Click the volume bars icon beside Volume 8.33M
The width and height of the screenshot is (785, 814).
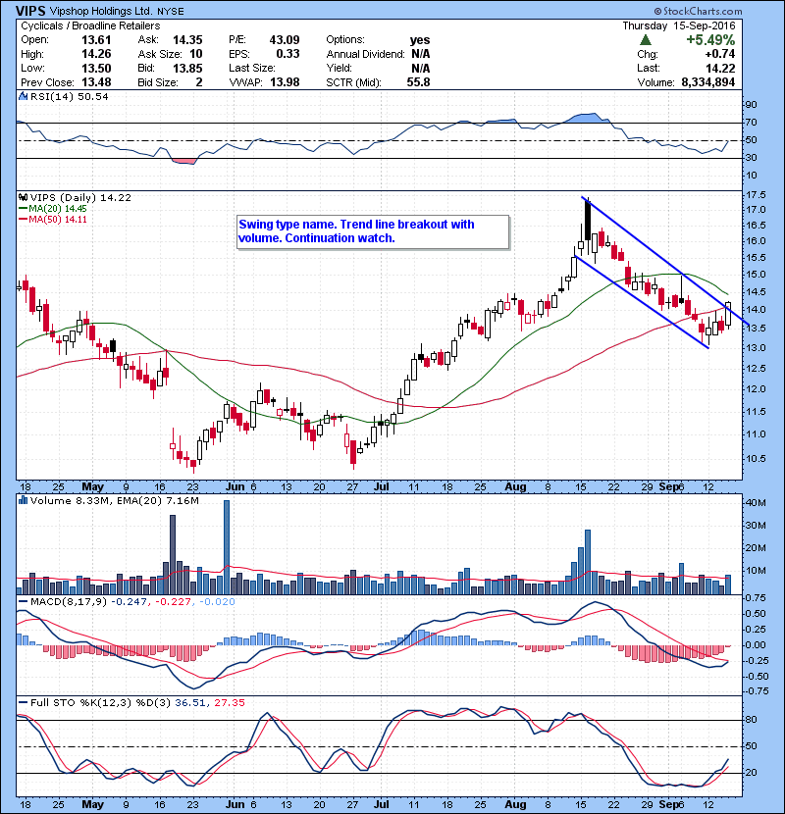[x=23, y=500]
